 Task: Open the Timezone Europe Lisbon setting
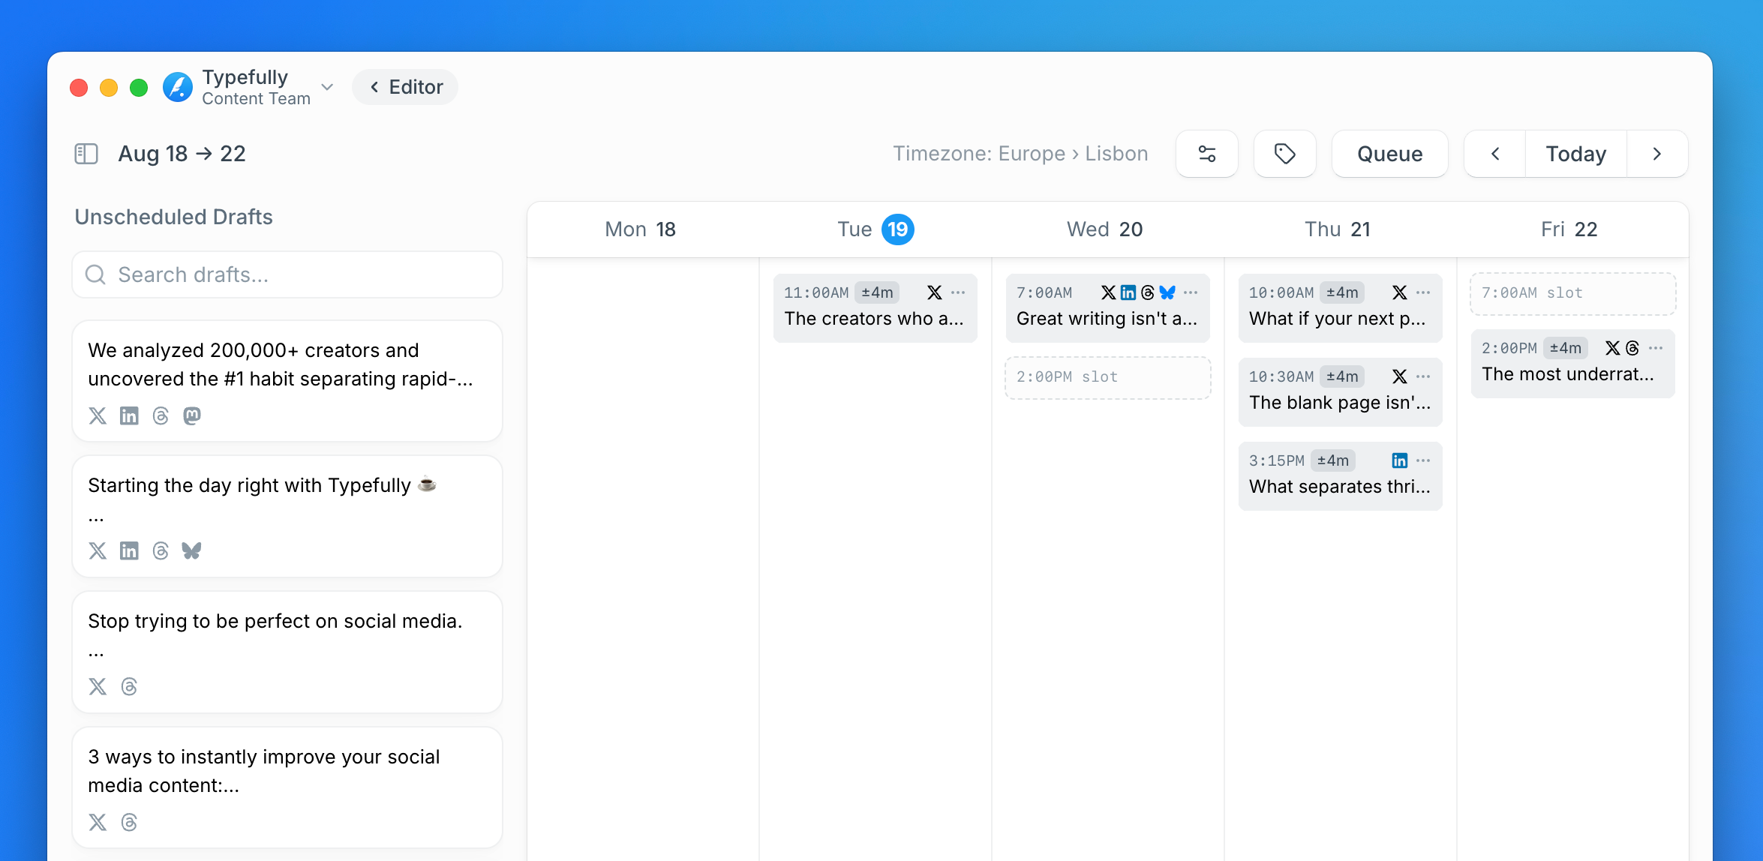click(1020, 154)
